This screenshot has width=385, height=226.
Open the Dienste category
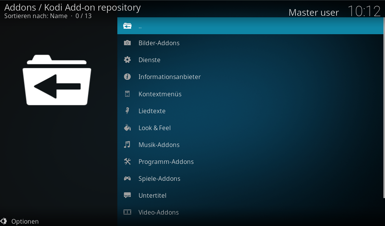click(250, 60)
